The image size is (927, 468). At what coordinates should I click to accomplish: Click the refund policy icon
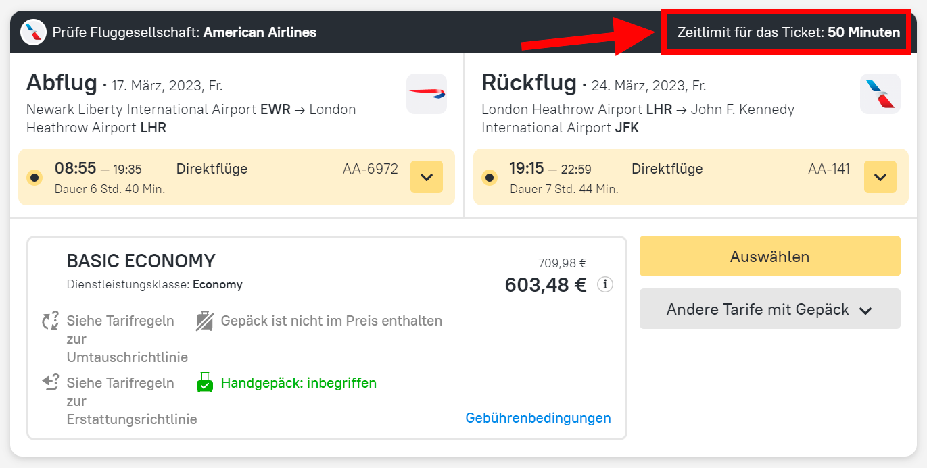click(51, 383)
